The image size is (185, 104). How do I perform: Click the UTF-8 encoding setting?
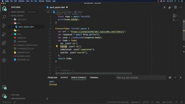click(x=145, y=102)
